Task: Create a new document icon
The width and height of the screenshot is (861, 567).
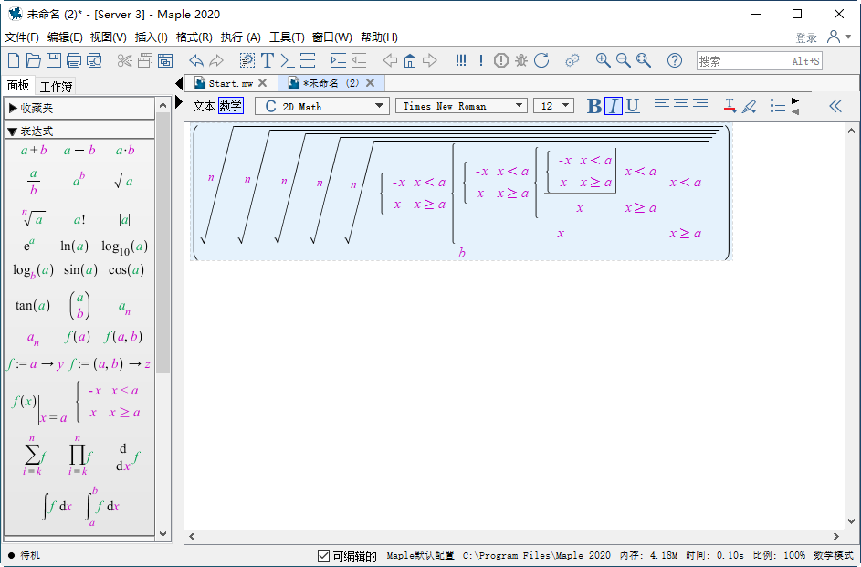Action: click(14, 60)
